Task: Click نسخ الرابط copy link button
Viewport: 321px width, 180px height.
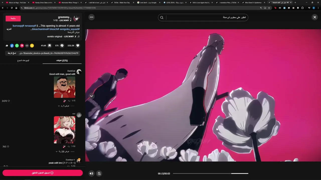Action: point(12,53)
